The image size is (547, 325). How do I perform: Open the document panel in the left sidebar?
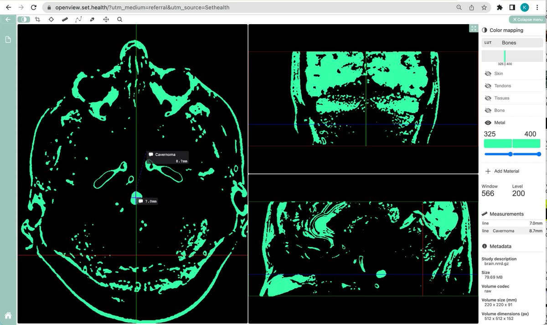[7, 40]
